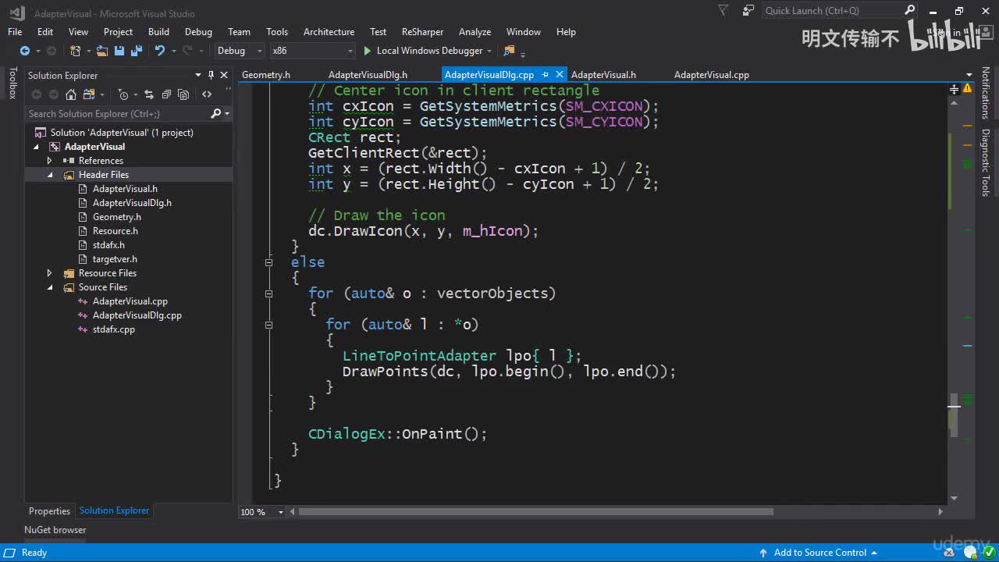Click the Undo toolbar icon
Viewport: 999px width, 562px height.
click(160, 51)
